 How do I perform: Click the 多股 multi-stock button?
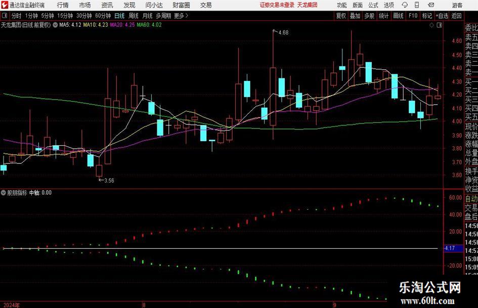coord(369,16)
